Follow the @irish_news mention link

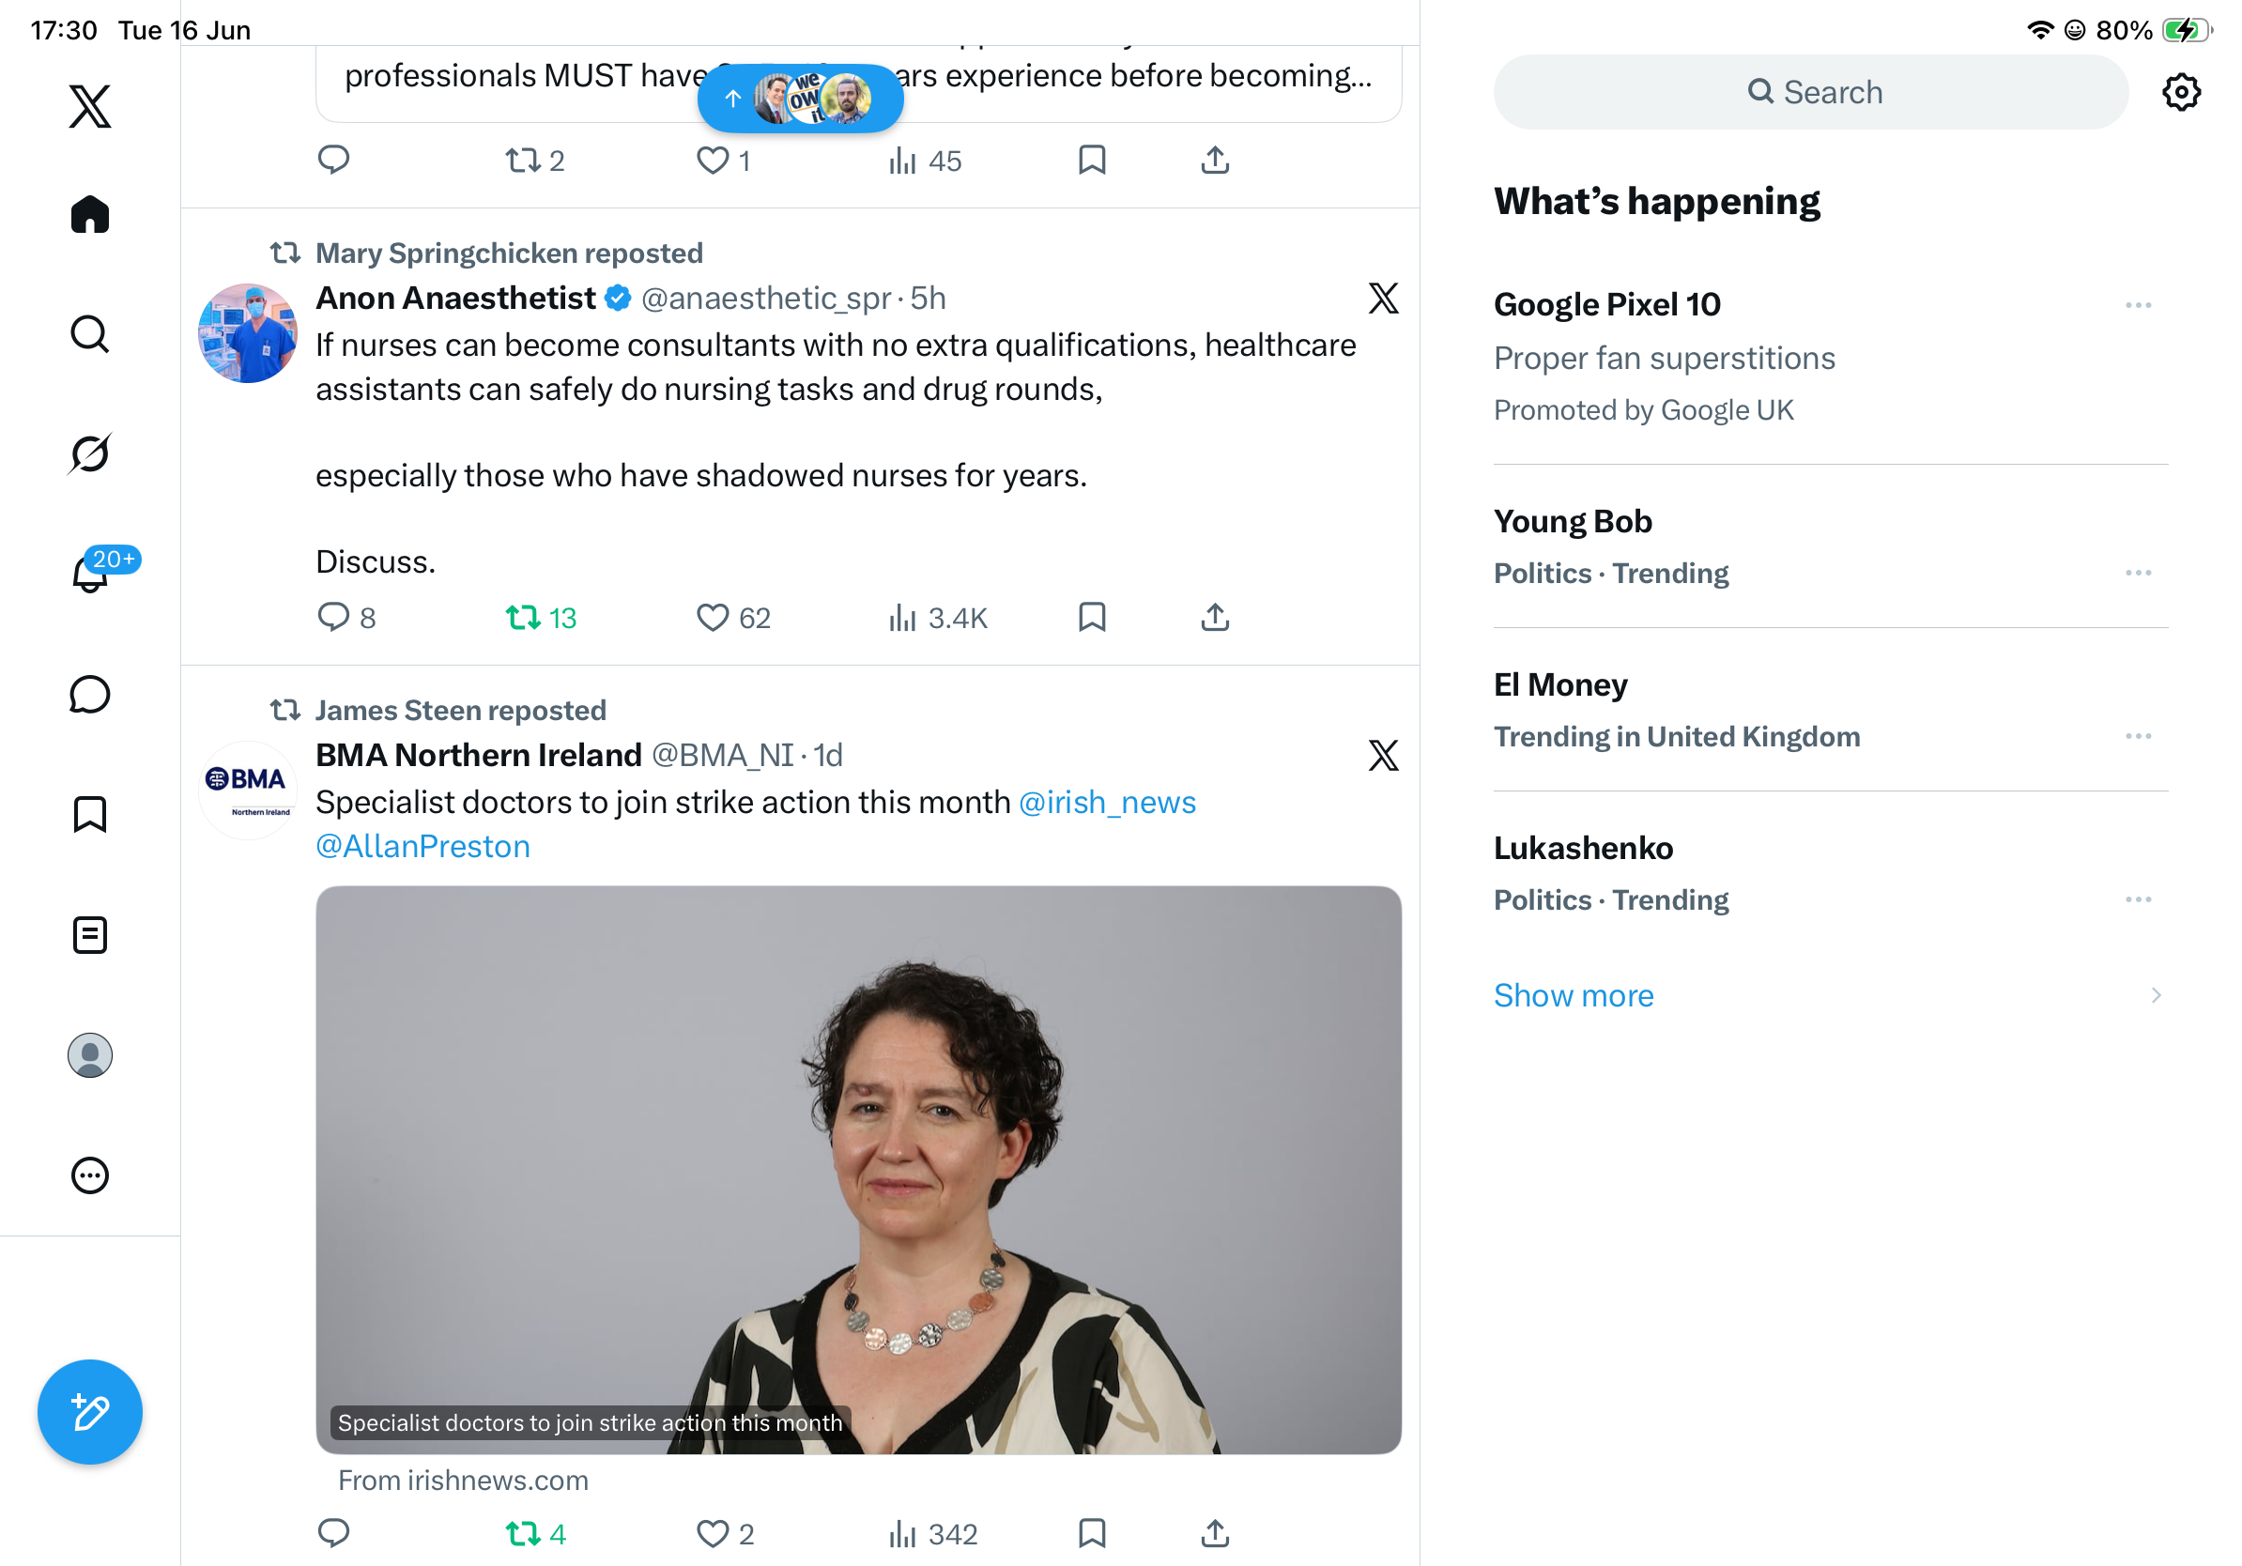click(1106, 802)
